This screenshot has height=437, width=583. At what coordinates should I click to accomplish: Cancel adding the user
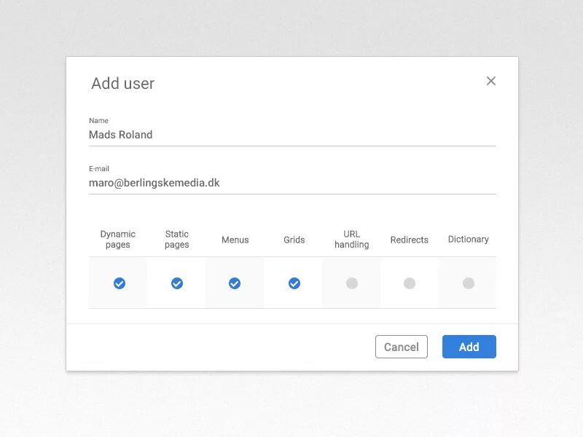pos(402,347)
